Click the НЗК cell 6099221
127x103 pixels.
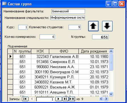(x=40, y=87)
